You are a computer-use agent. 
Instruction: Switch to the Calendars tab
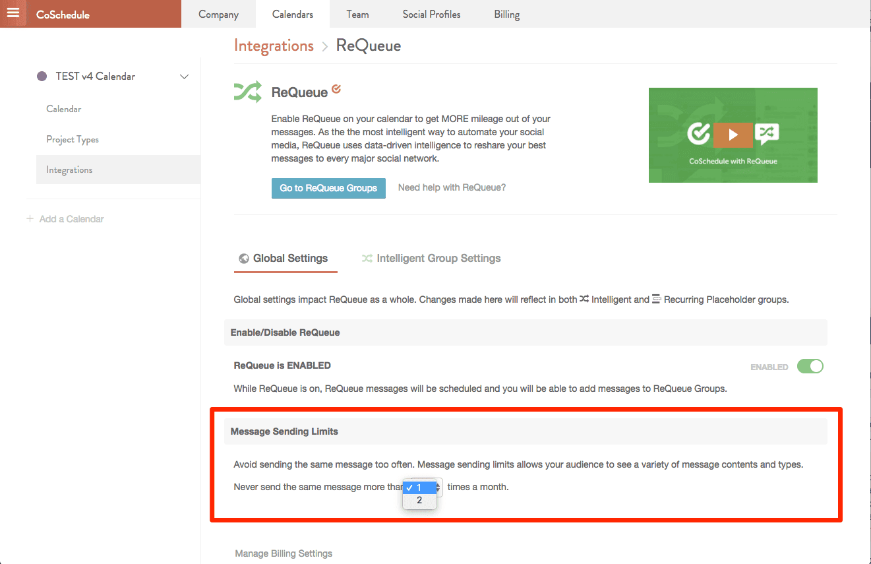[x=293, y=14]
